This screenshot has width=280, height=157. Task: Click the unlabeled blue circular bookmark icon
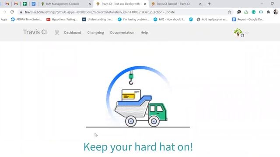[x=191, y=19]
